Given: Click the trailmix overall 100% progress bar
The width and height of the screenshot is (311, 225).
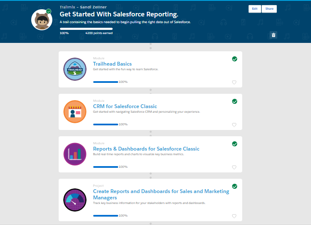Looking at the screenshot, I should (86, 29).
